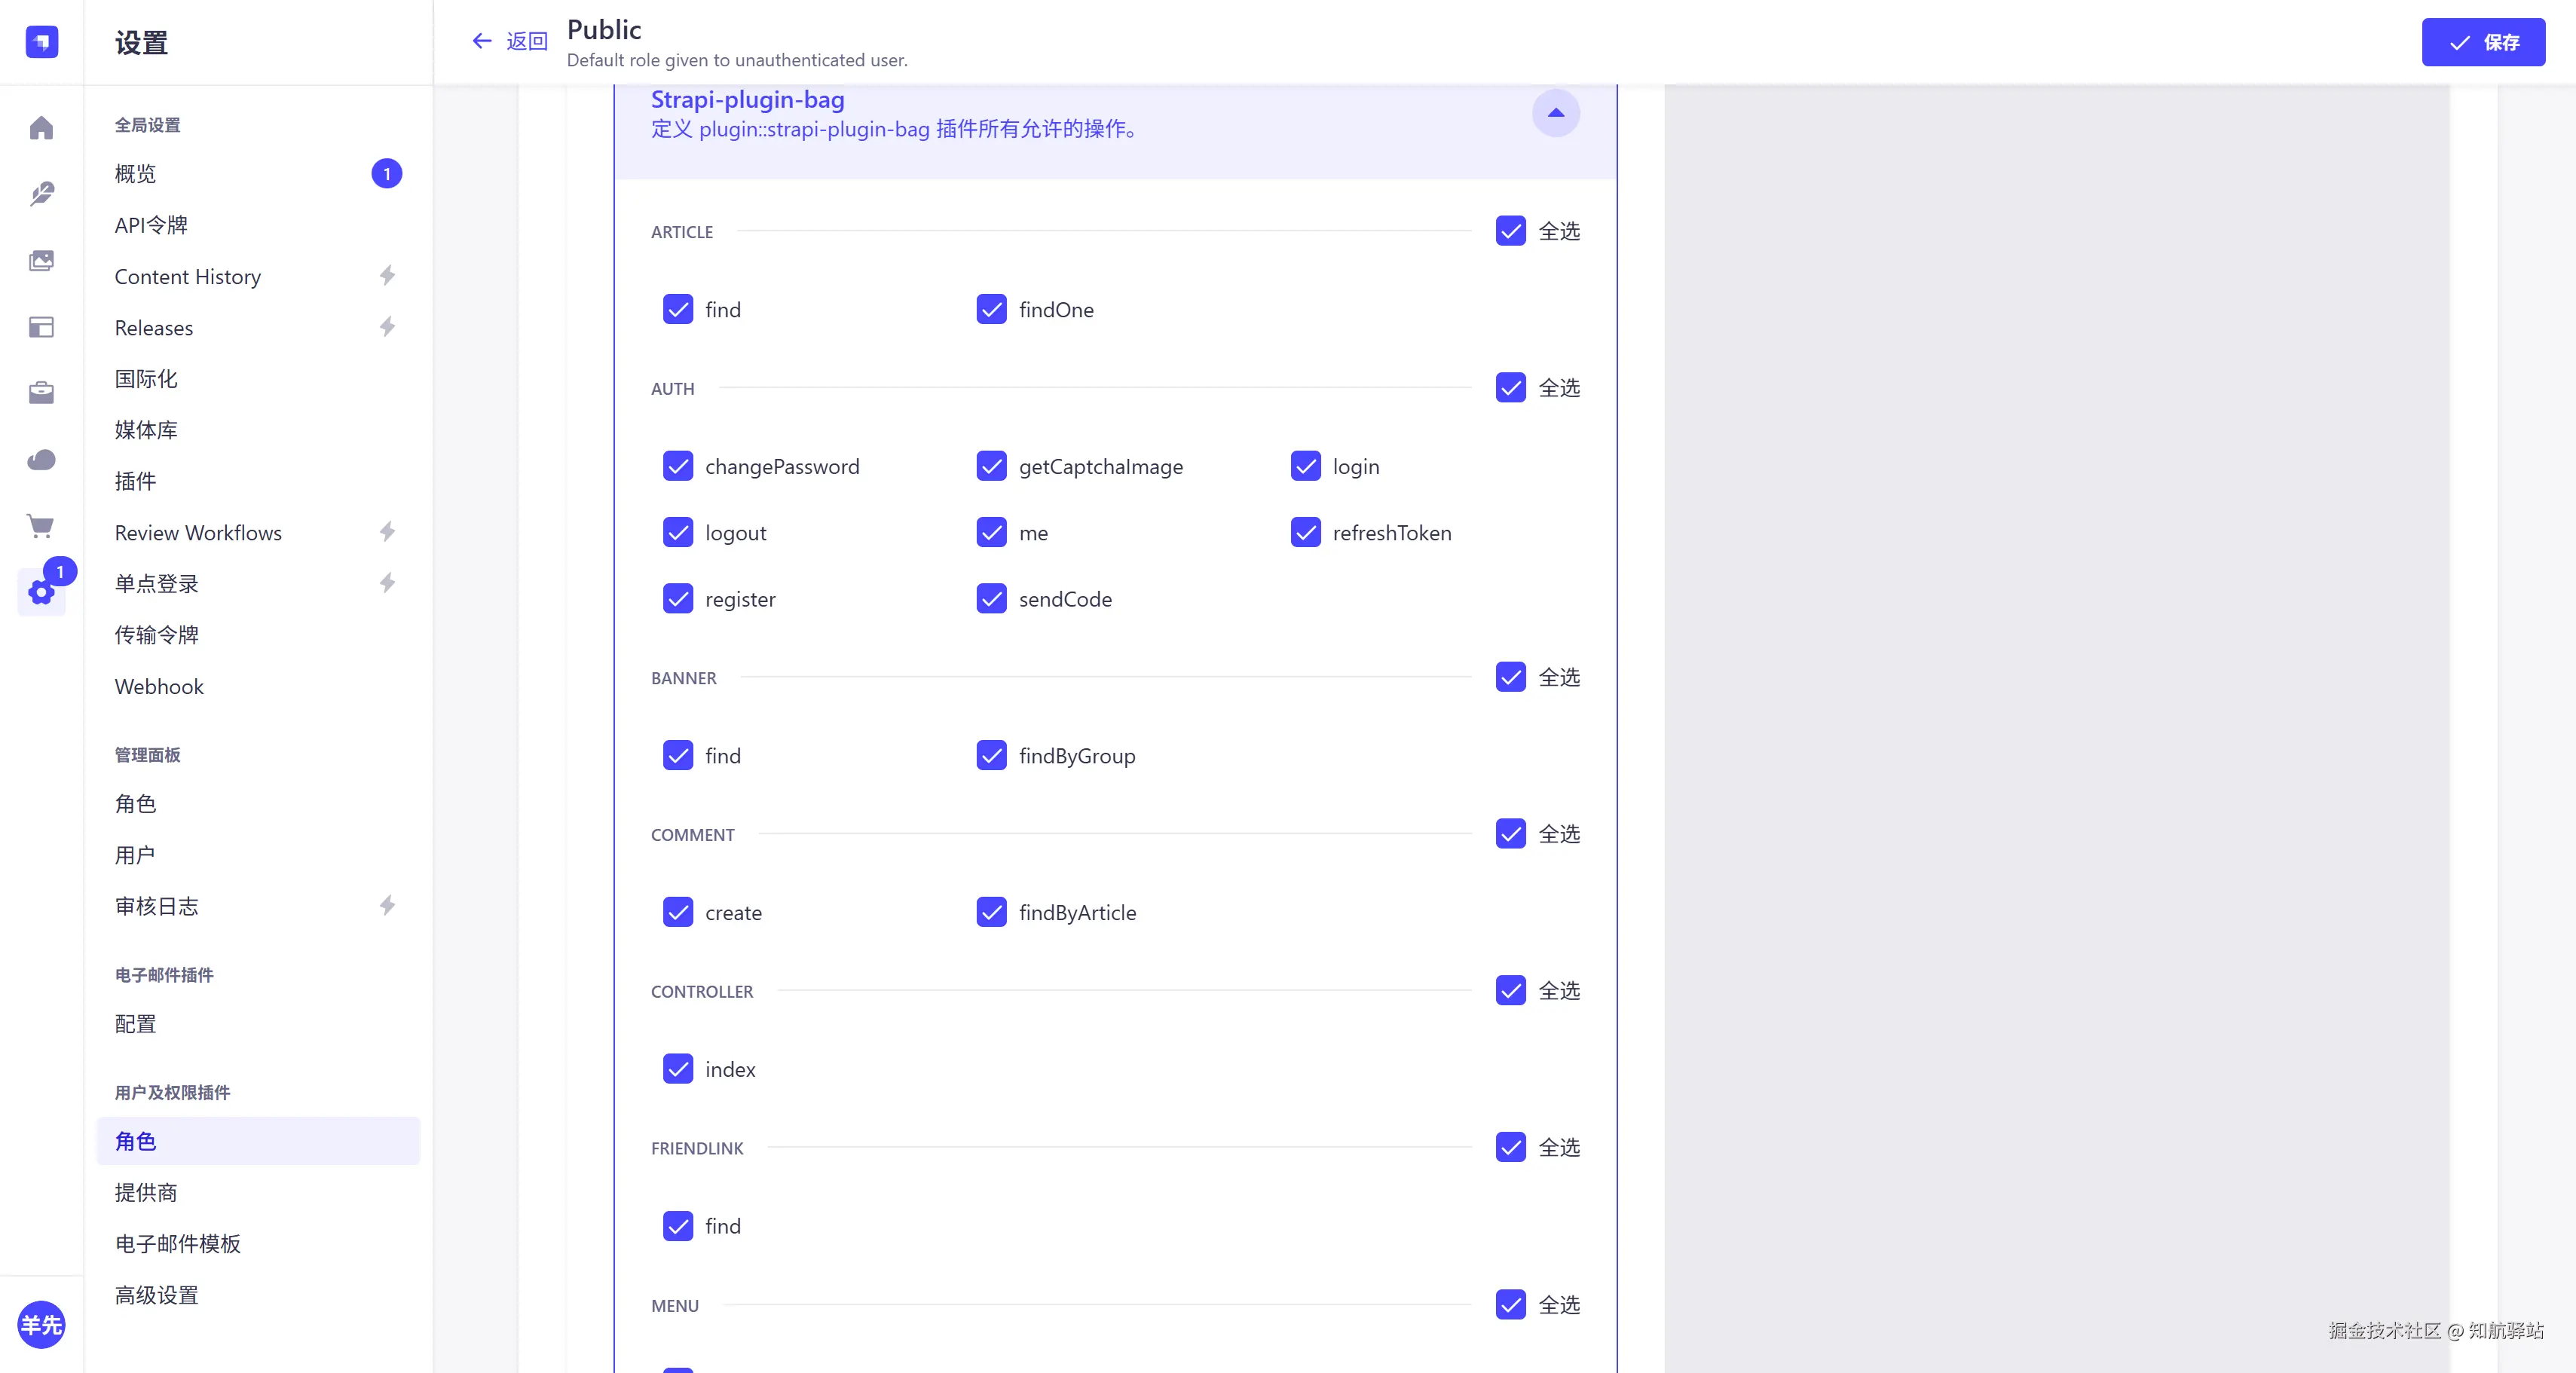The width and height of the screenshot is (2576, 1373).
Task: Uncheck the changePassword permission
Action: click(x=678, y=466)
